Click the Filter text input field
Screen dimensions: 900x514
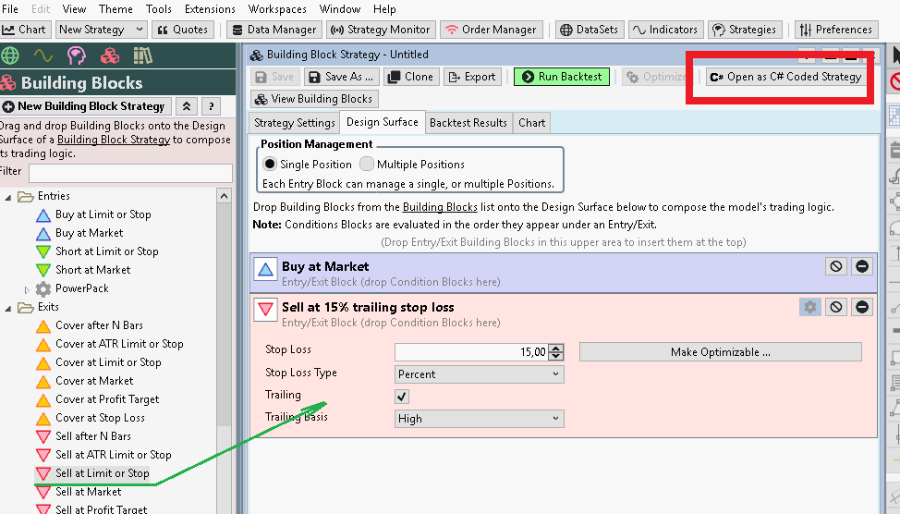click(x=130, y=173)
